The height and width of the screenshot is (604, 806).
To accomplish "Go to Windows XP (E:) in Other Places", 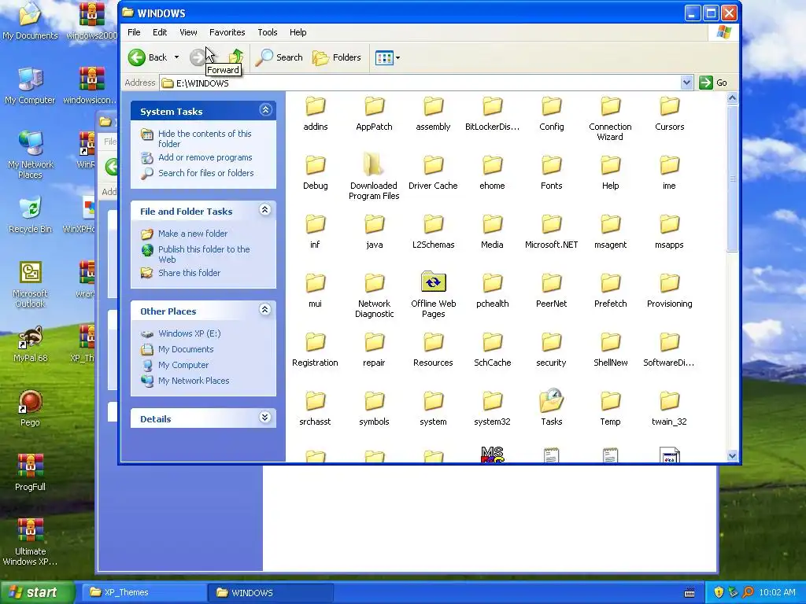I will click(189, 333).
